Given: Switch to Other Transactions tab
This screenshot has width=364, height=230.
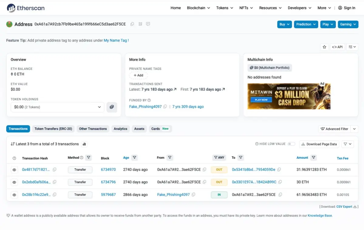Looking at the screenshot, I should (x=93, y=129).
